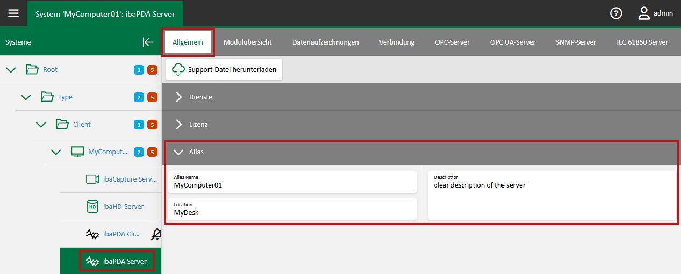681x274 pixels.
Task: Open the Datenaufzeichnungen tab
Action: [325, 42]
